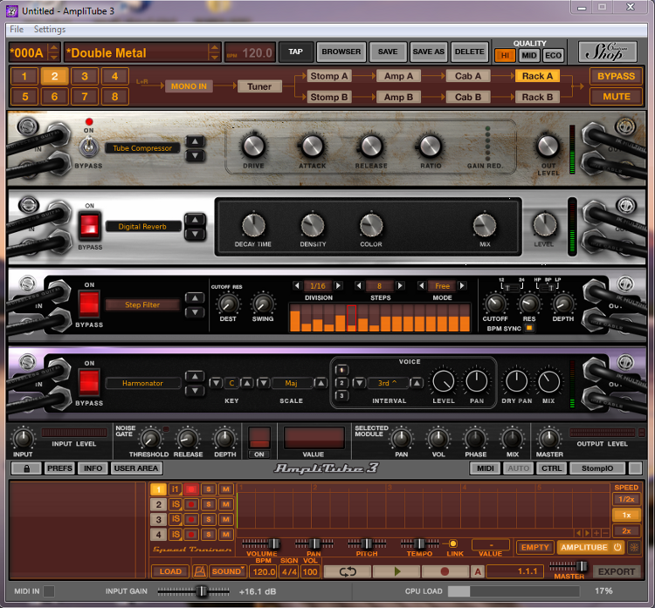
Task: Click the timeline zoom-out minus icon
Action: [x=605, y=533]
